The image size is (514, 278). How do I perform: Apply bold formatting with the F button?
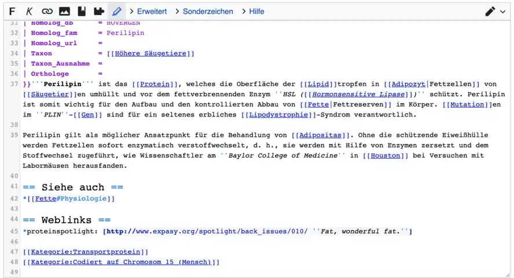click(x=12, y=12)
